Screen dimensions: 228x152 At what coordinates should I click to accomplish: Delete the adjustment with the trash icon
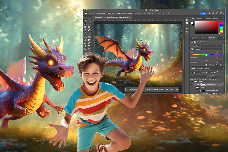point(220,65)
